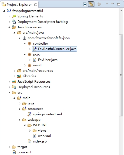Select the Project Explorer tab

click(19, 5)
